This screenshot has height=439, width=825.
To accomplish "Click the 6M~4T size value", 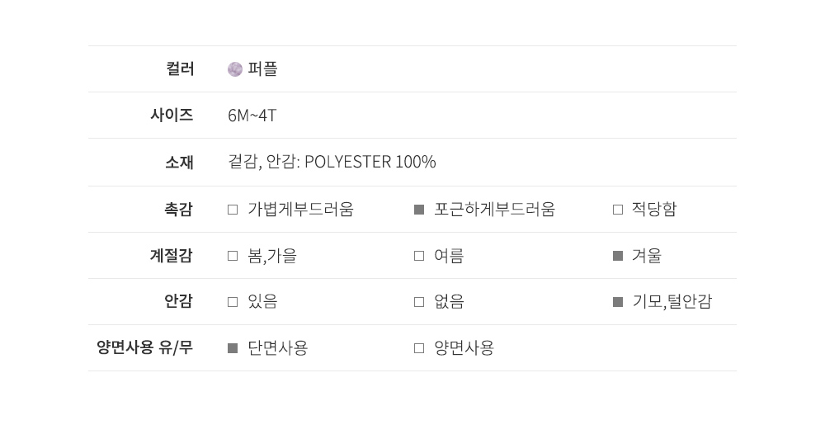I will pos(252,116).
